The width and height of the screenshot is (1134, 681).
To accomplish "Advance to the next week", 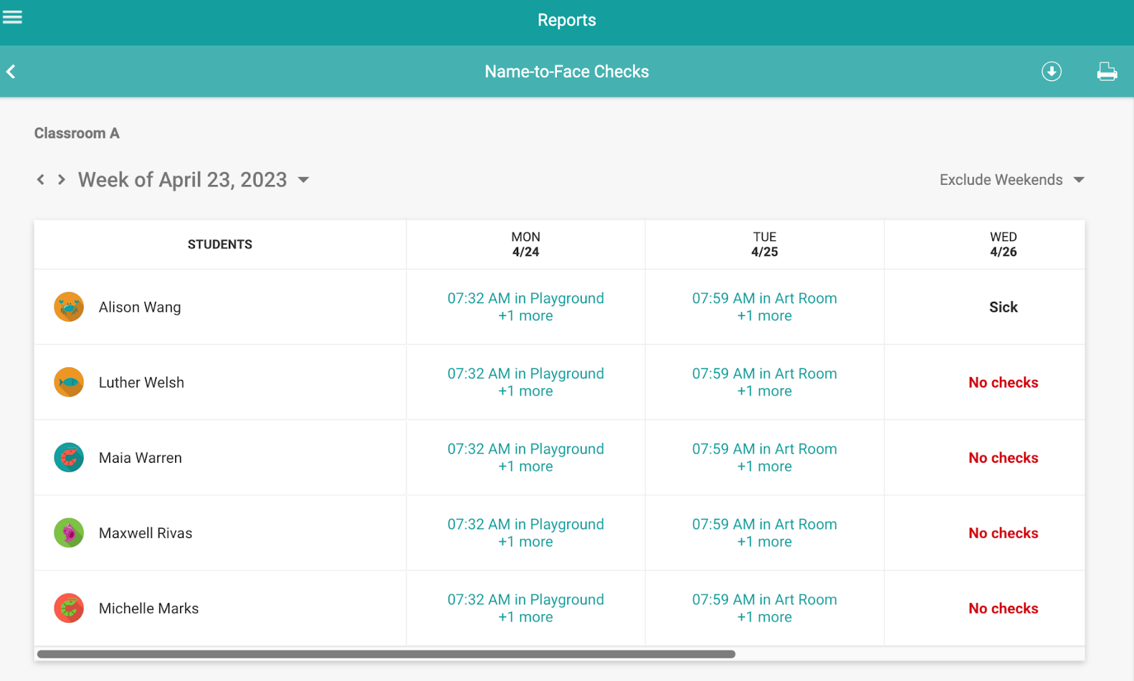I will pos(62,180).
